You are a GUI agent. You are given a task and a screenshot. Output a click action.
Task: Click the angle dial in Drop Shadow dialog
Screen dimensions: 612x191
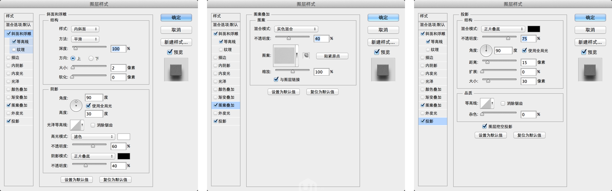click(486, 51)
